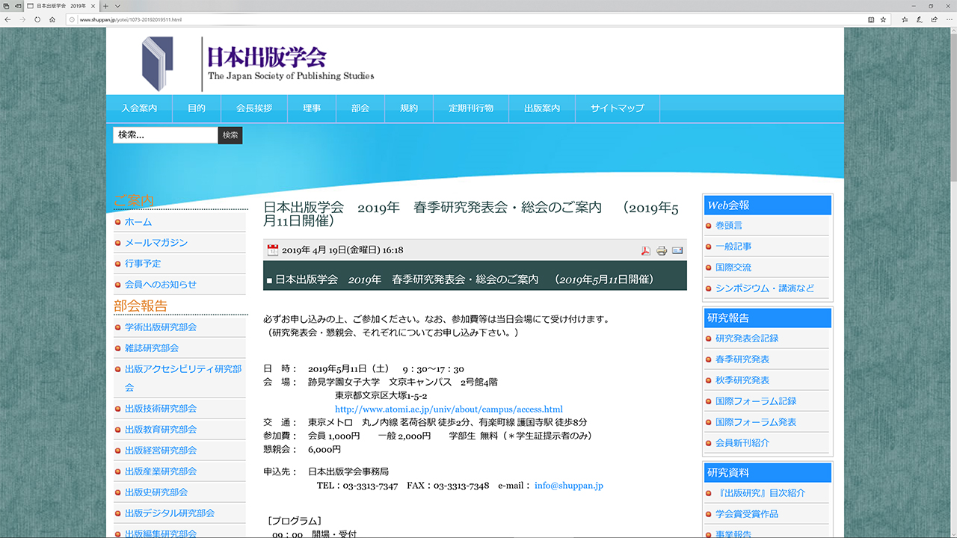Open 一般記事 under Web会報
Viewport: 957px width, 538px height.
click(733, 247)
